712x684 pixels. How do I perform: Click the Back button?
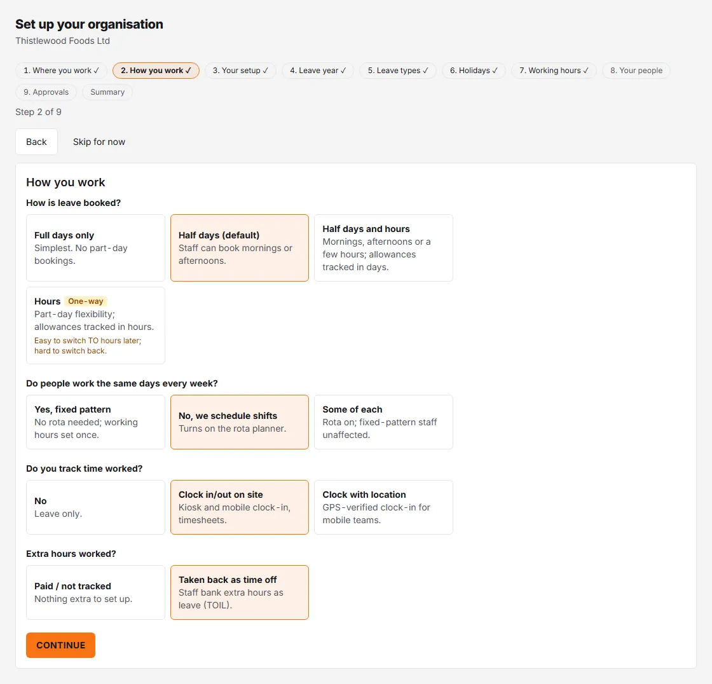click(x=36, y=142)
